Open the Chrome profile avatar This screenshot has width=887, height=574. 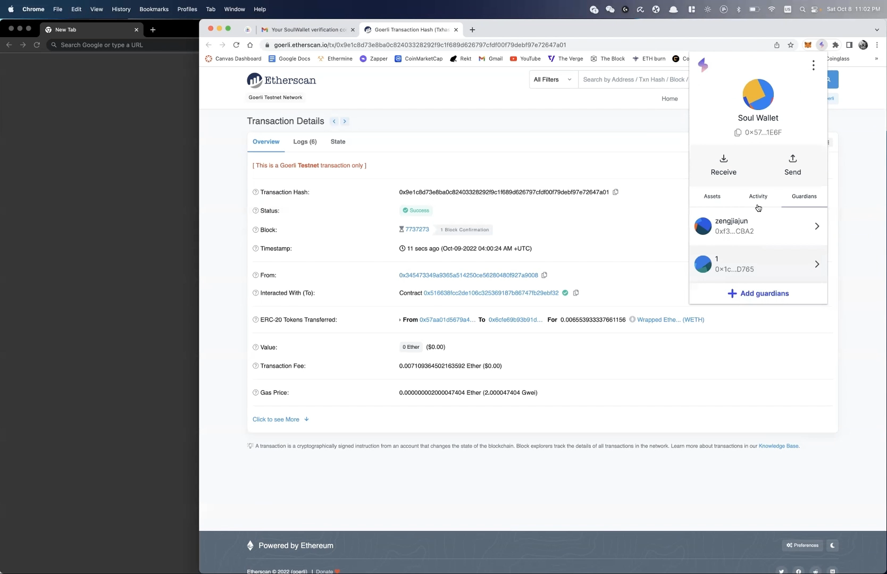863,45
